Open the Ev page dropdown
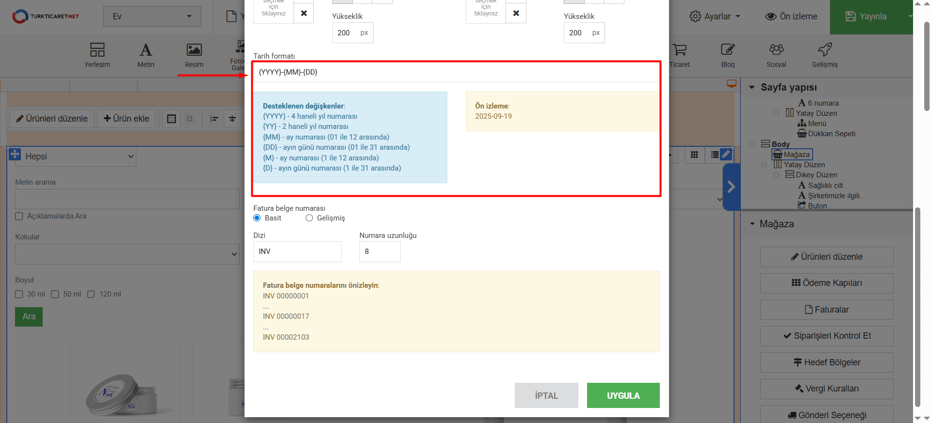931x423 pixels. coord(152,16)
